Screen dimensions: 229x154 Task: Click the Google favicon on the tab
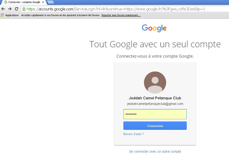(x=6, y=2)
